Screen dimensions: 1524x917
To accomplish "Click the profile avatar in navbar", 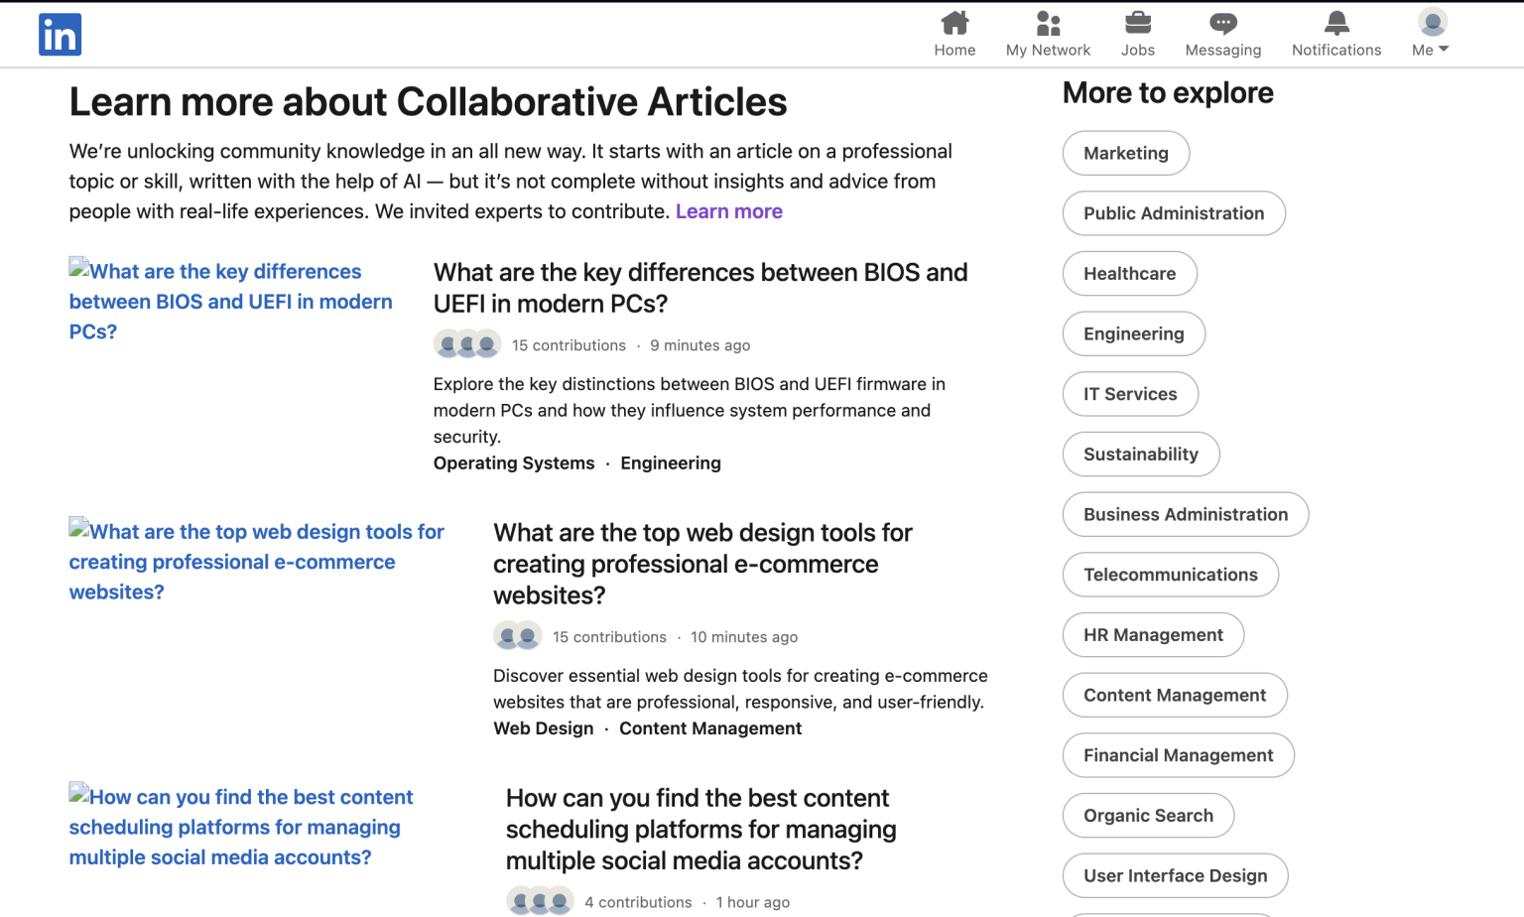I will [1432, 22].
